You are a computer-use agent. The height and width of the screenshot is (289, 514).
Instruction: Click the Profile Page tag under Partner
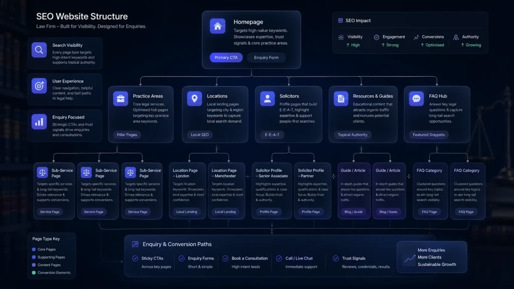click(311, 212)
